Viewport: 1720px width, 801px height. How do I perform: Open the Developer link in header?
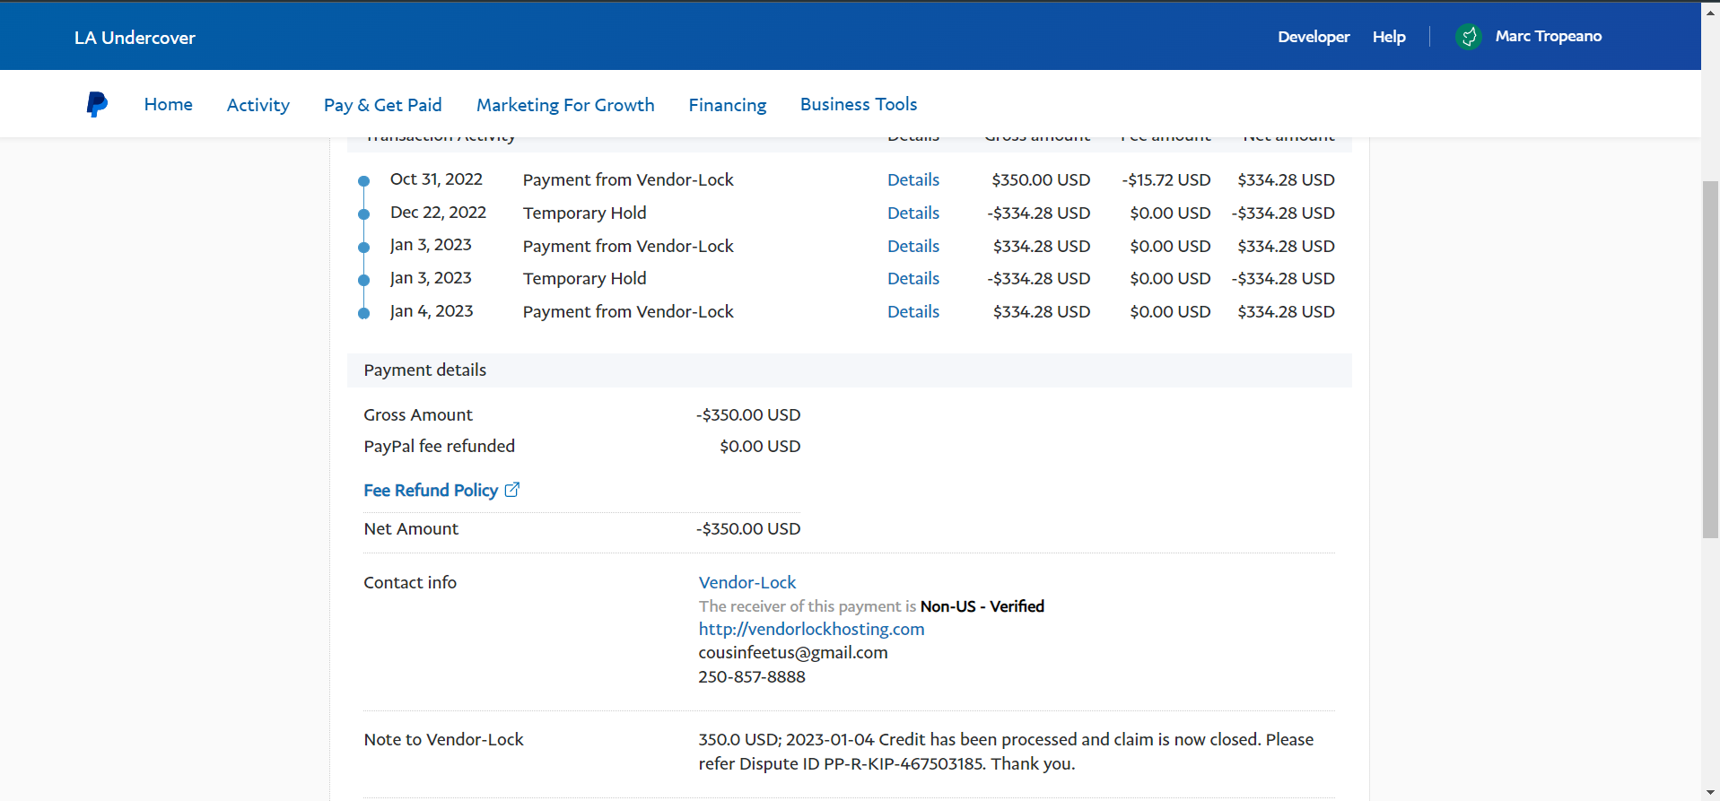1314,37
